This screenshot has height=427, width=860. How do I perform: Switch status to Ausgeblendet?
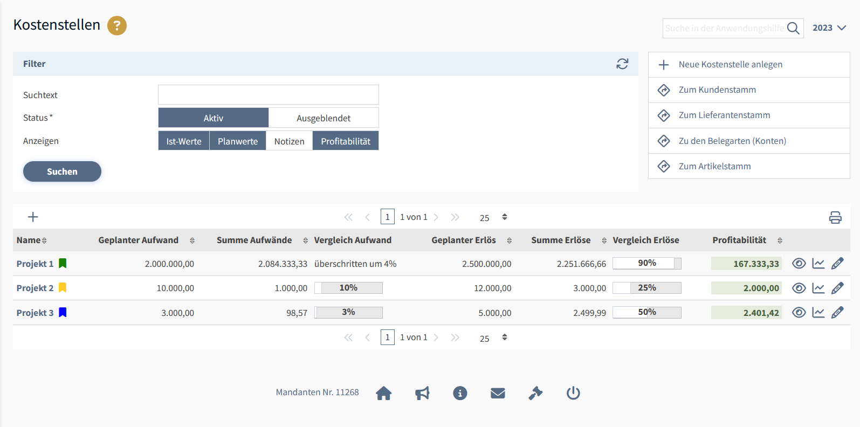tap(324, 118)
